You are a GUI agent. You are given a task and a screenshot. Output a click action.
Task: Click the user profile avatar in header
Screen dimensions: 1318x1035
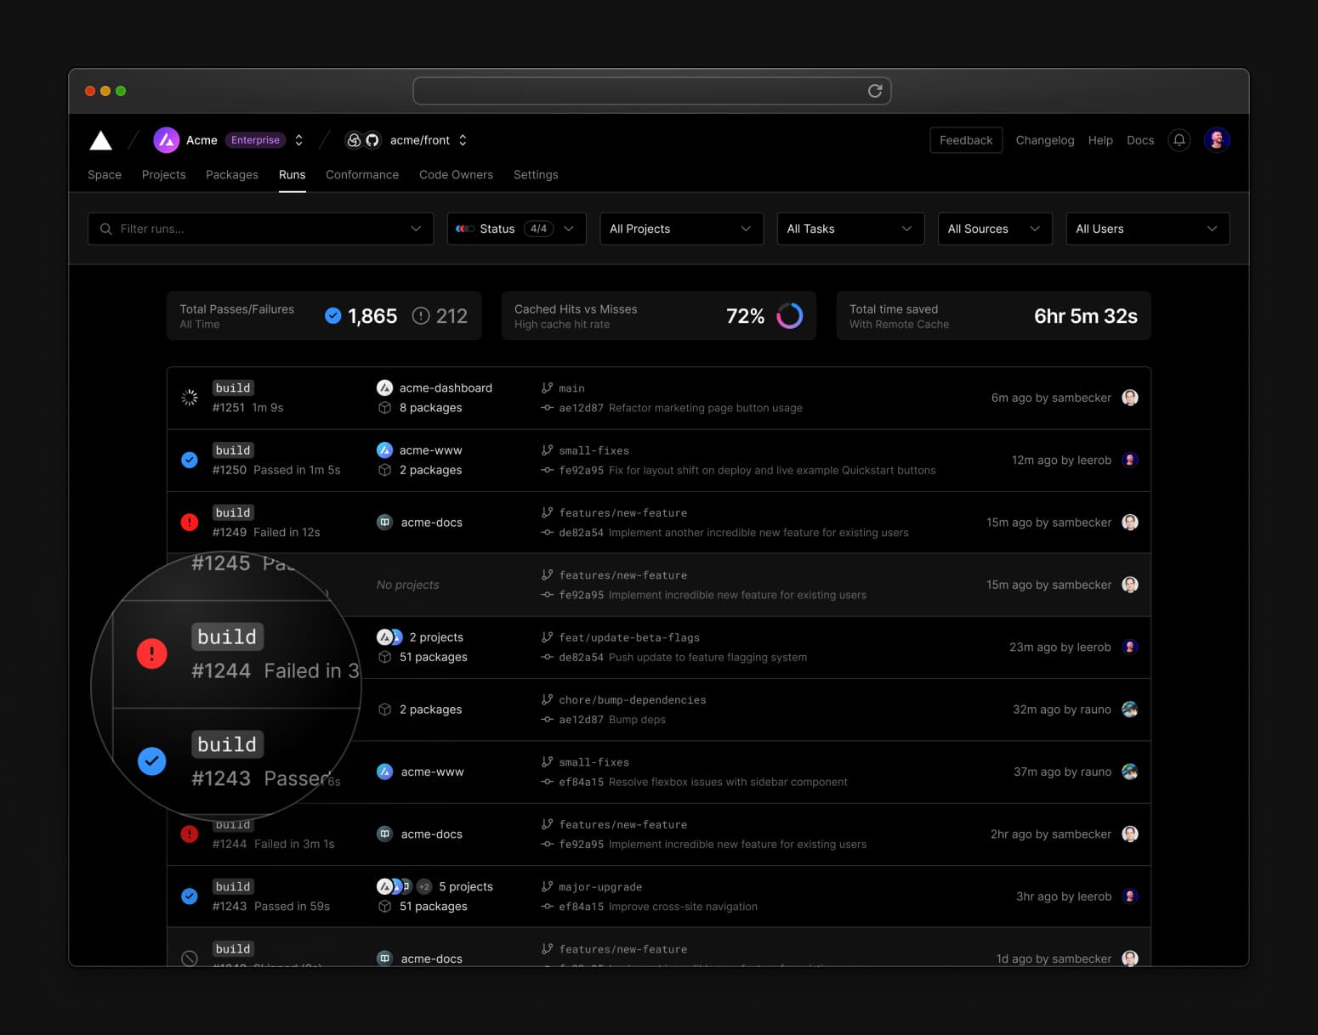coord(1217,140)
